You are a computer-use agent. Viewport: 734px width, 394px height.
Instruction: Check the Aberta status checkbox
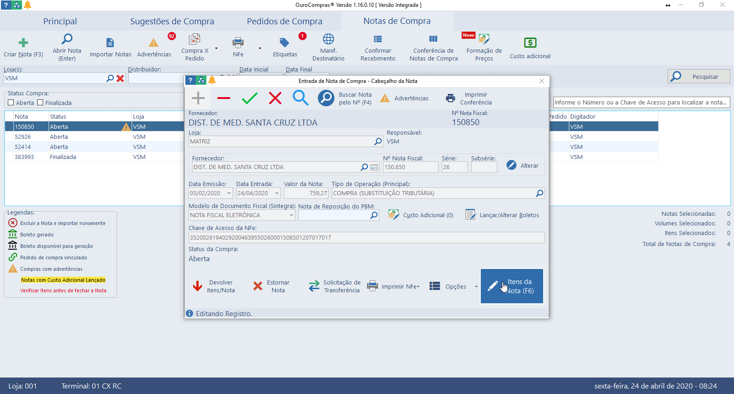pos(11,103)
